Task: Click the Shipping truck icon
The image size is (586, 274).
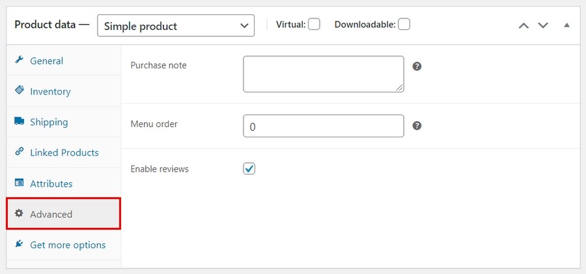Action: click(x=19, y=121)
